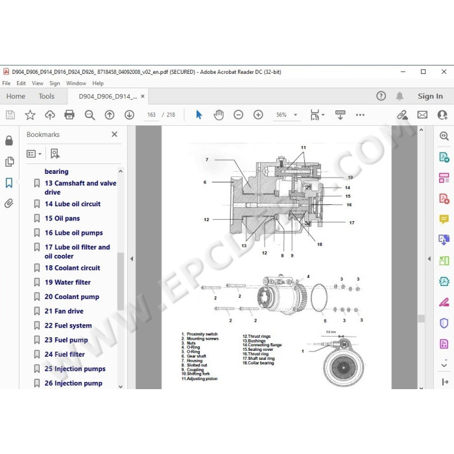454x454 pixels.
Task: Open the Comment tool
Action: 444,219
